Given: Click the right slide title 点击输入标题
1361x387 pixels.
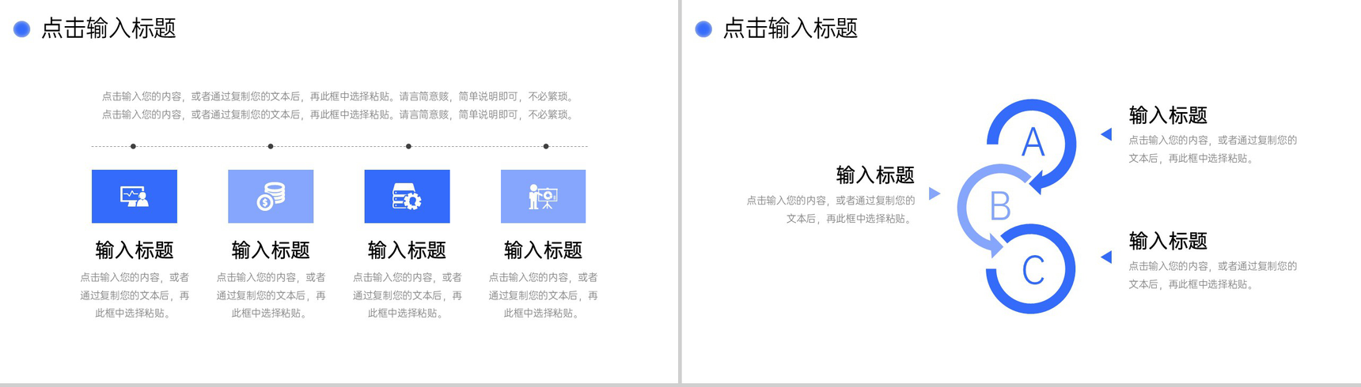Looking at the screenshot, I should [x=790, y=28].
